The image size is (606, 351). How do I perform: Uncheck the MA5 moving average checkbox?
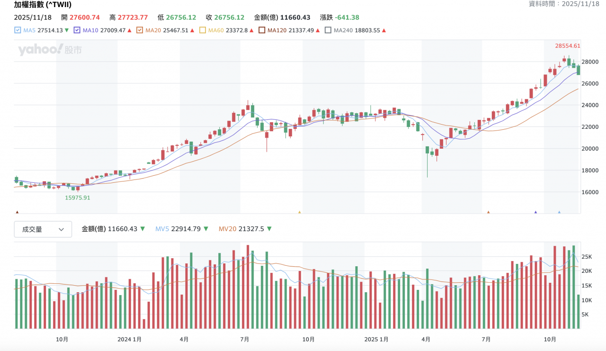click(18, 30)
